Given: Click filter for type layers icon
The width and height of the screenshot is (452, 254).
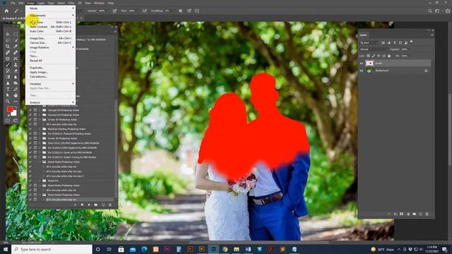Looking at the screenshot, I should pyautogui.click(x=395, y=42).
